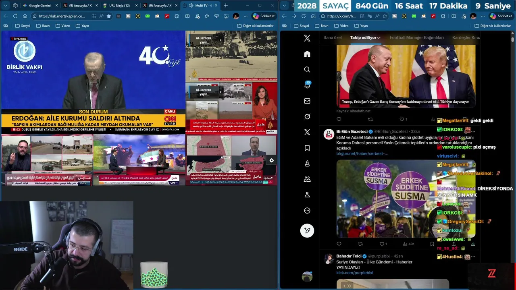Open Erkek Şiddetine Susma post image
Viewport: 516px width, 290px height.
pos(406,199)
